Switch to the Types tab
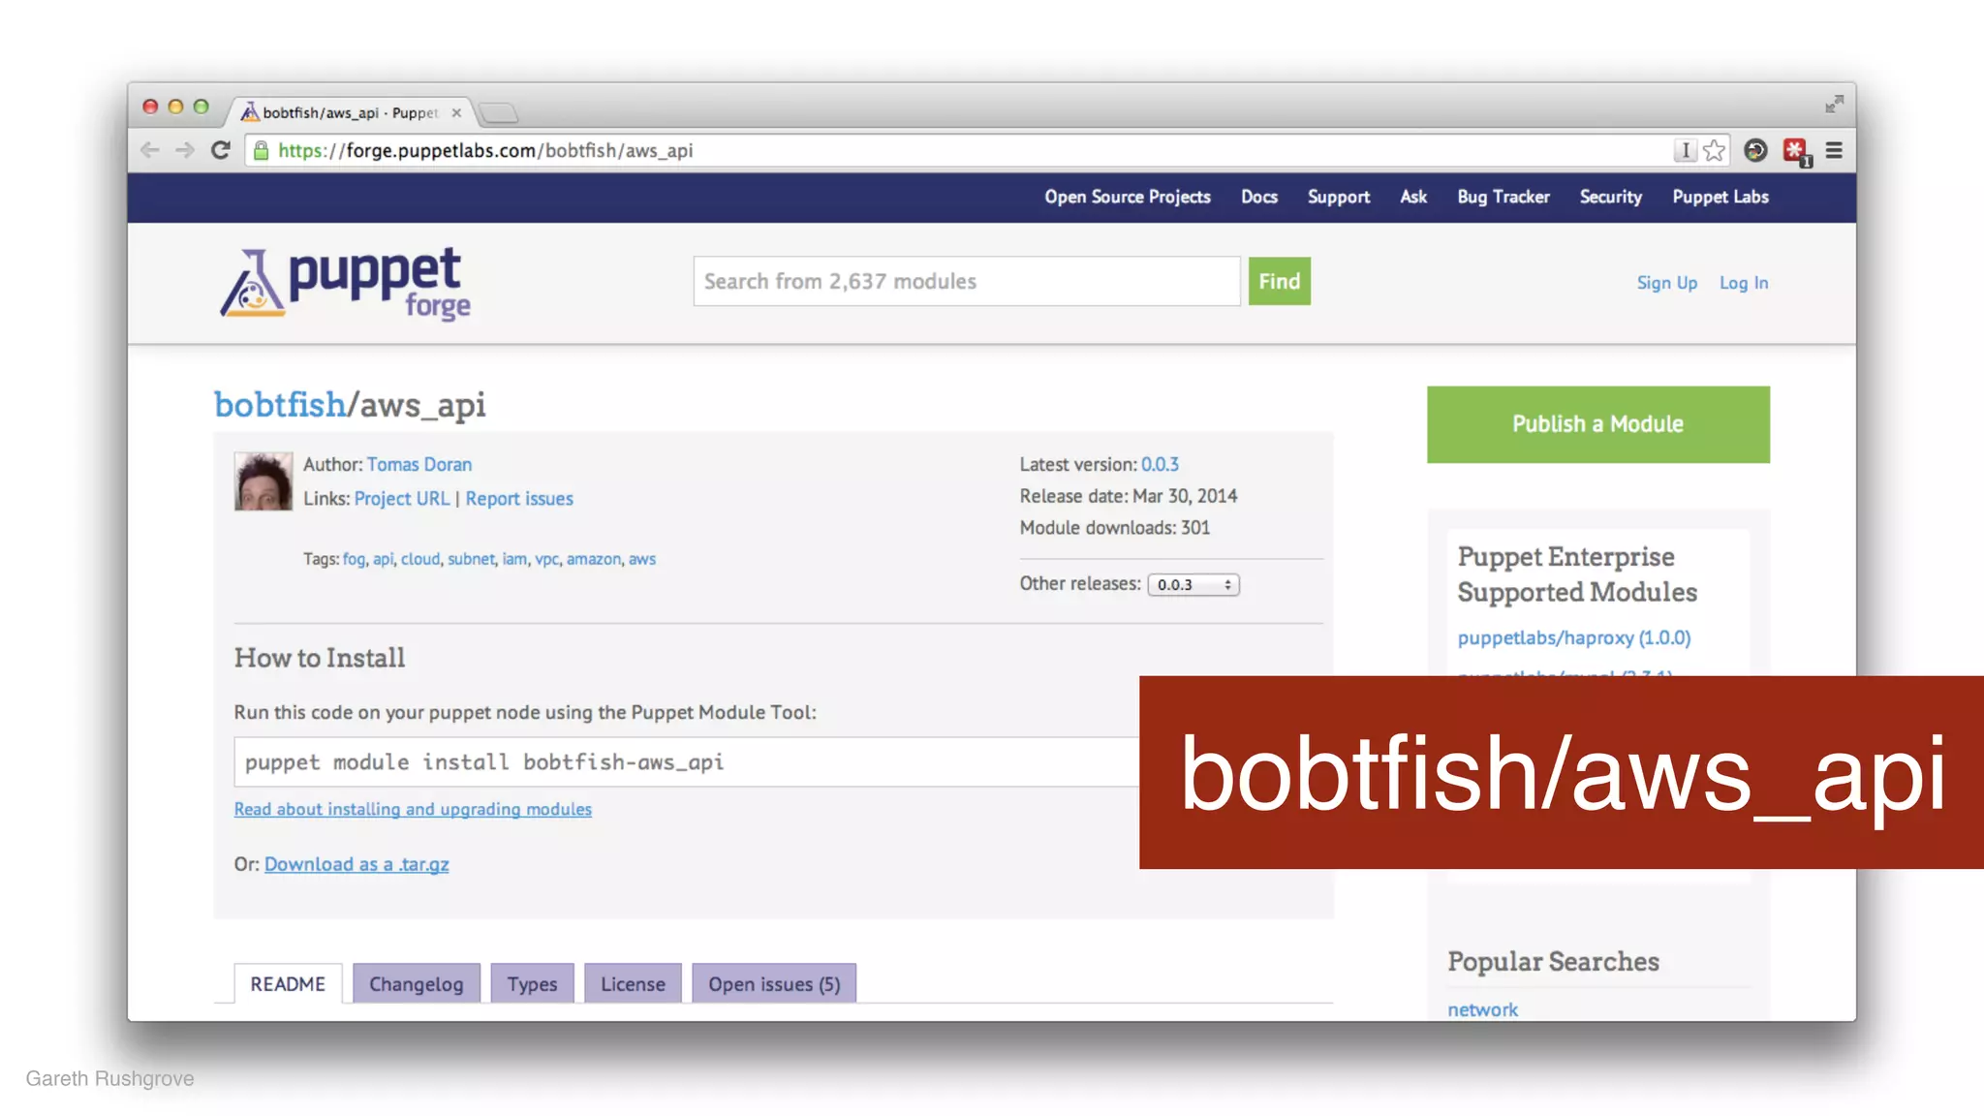The image size is (1984, 1116). click(x=533, y=983)
